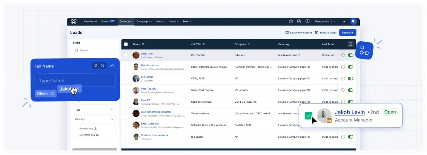
Task: Click the logout arrow icon
Action: 343,21
